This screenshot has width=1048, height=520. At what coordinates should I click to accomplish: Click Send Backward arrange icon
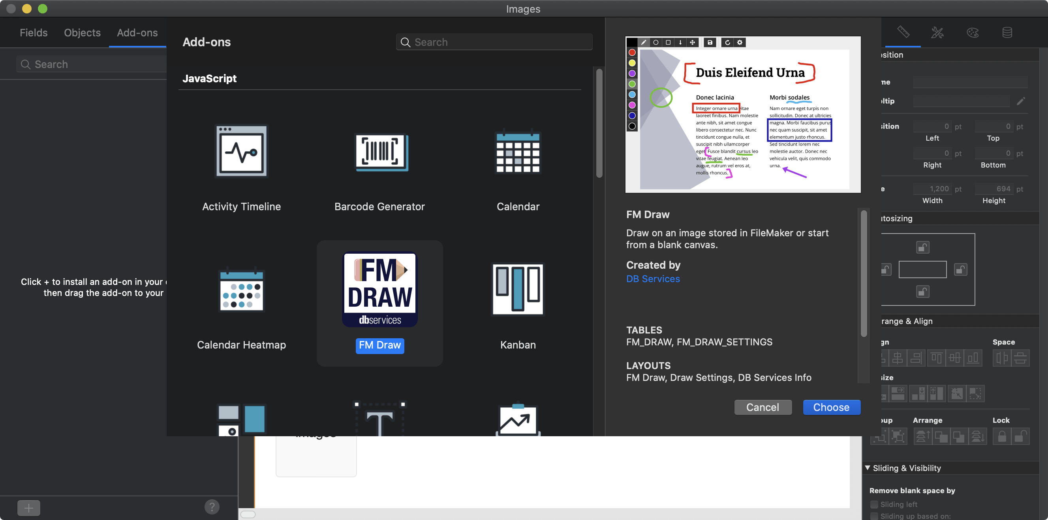[x=959, y=437]
